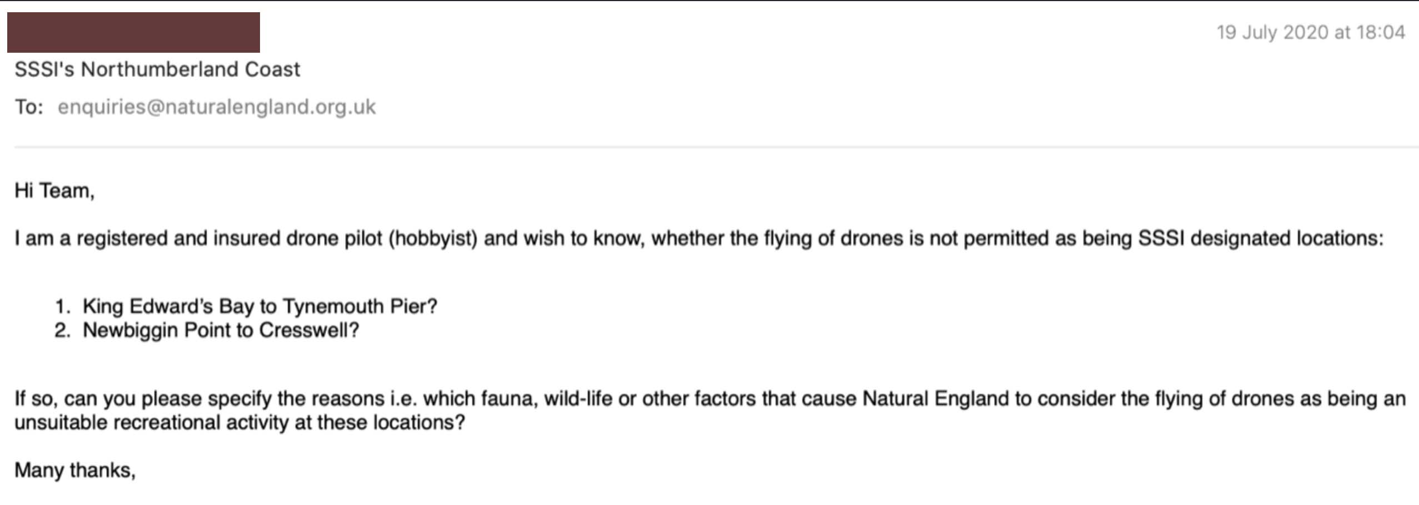Click 'SSSI designated locations' in the body

click(1258, 239)
